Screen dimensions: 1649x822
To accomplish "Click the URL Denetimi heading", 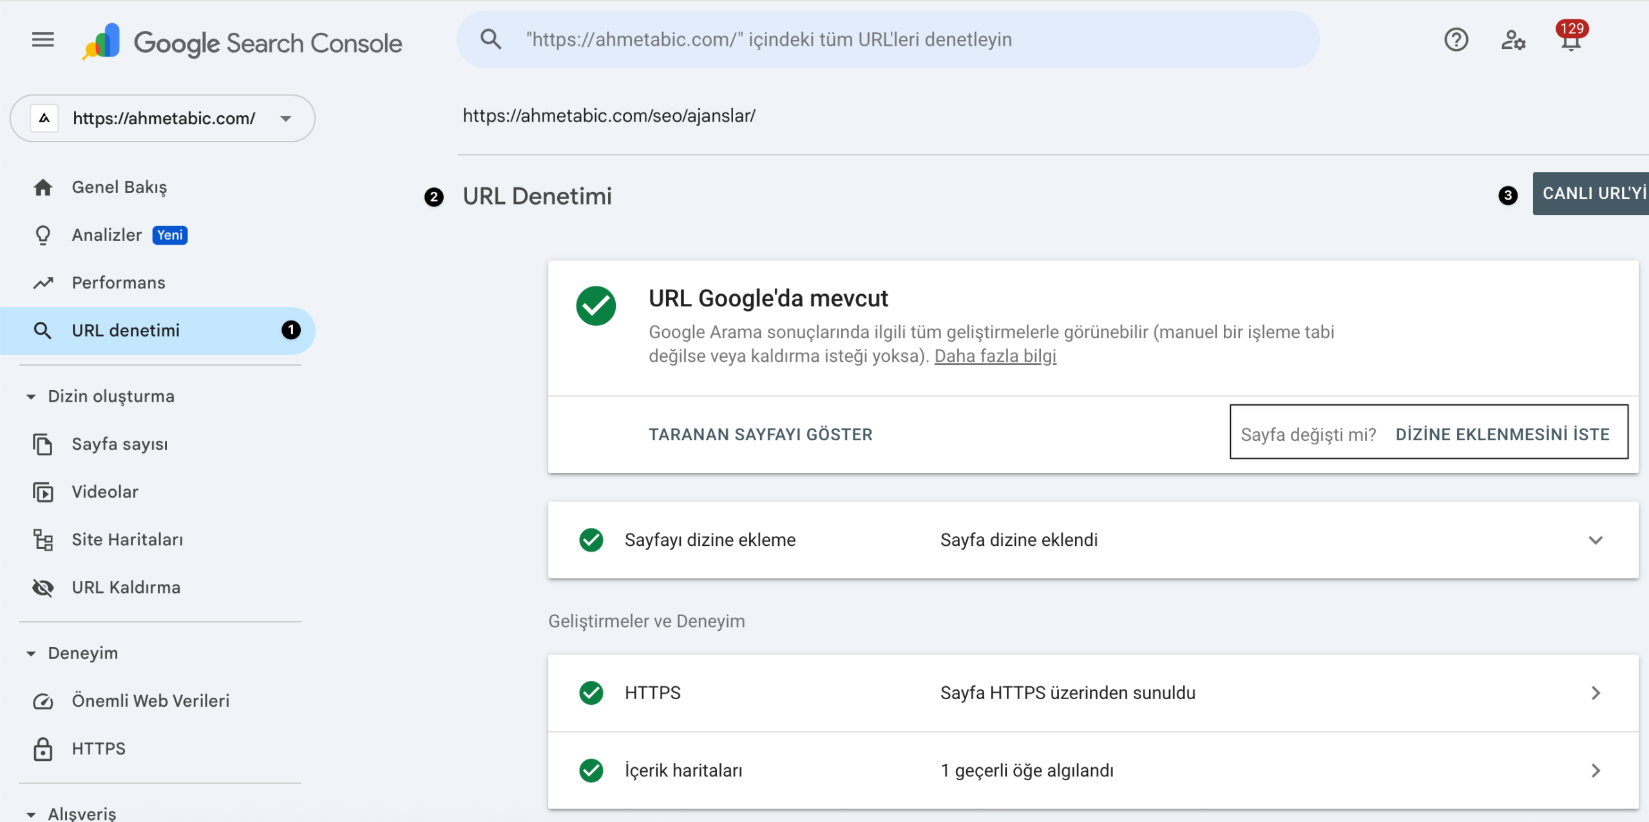I will click(537, 196).
